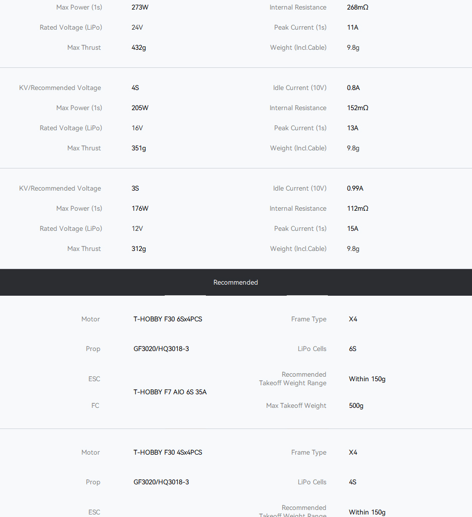This screenshot has width=472, height=517.
Task: Click the T-HOBBY F7 AIO 6S 35A entry
Action: click(170, 392)
